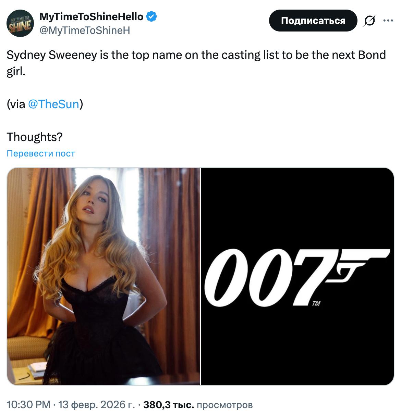
Task: Click the word просмотров near the view count
Action: coord(225,405)
